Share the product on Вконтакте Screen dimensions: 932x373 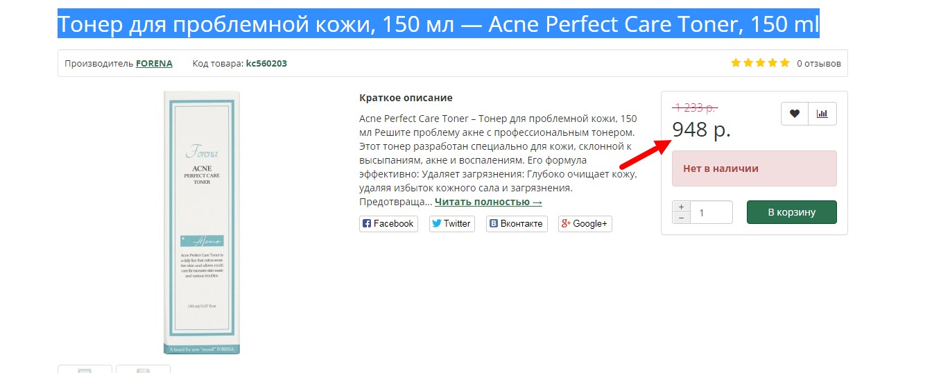pyautogui.click(x=517, y=223)
